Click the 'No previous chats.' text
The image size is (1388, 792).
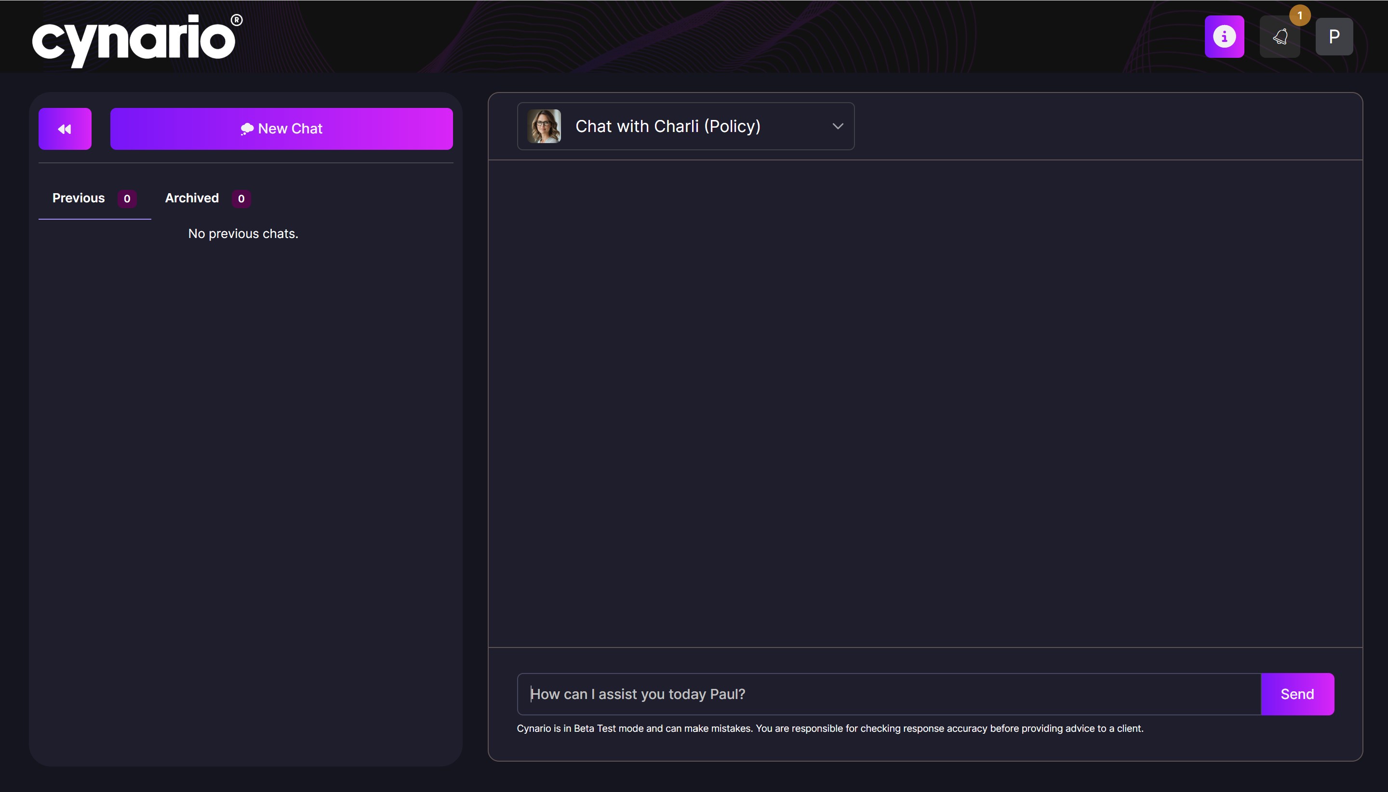243,234
